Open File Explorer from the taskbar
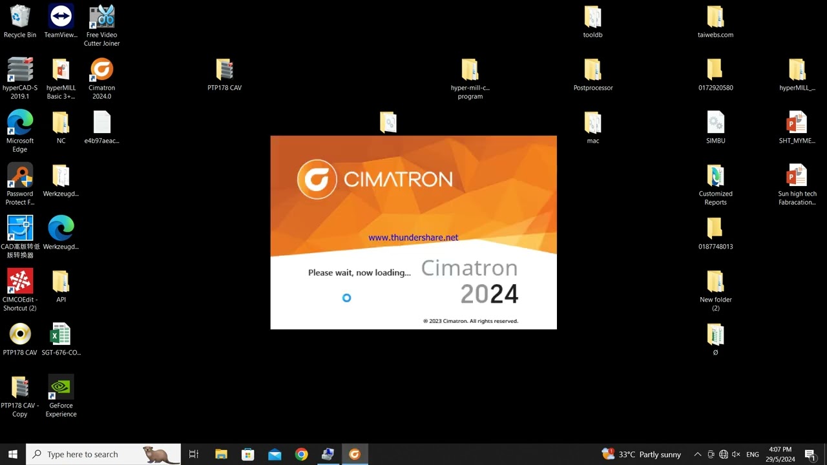Image resolution: width=827 pixels, height=465 pixels. 221,454
